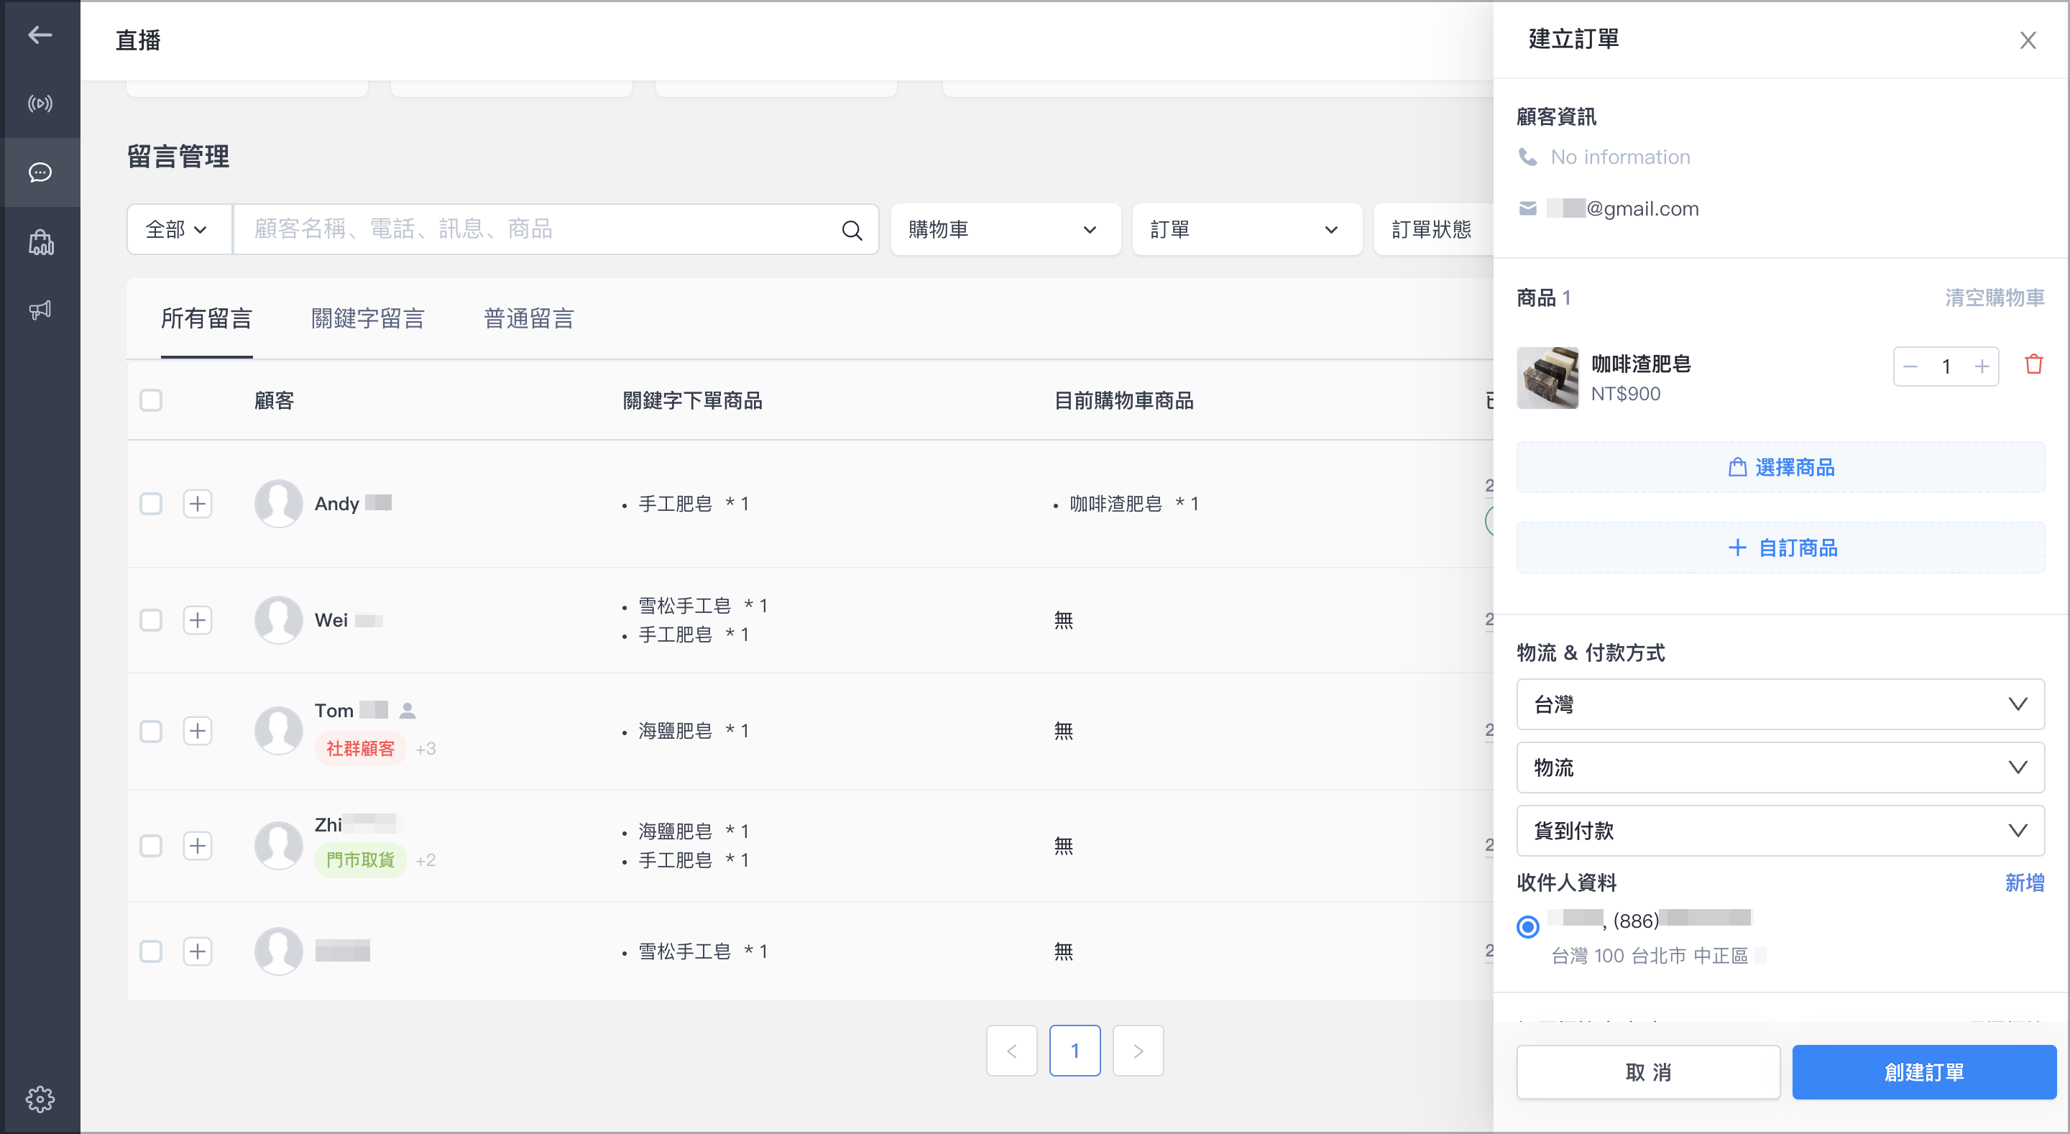2070x1134 pixels.
Task: Click the plus icon in the last customer row
Action: [198, 951]
